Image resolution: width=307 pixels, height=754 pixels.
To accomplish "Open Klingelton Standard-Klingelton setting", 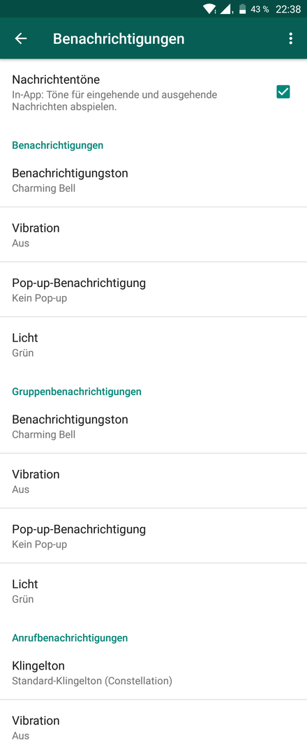I will click(x=153, y=672).
